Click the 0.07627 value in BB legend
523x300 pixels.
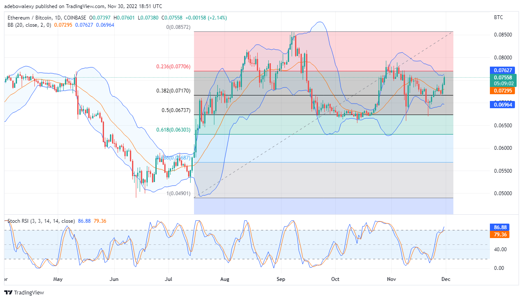tap(85, 25)
